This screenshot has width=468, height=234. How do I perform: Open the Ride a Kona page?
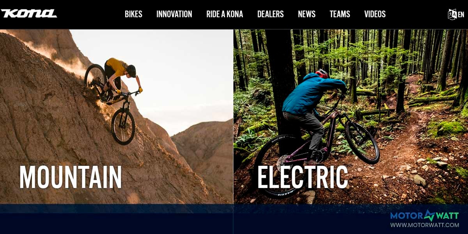pos(225,14)
